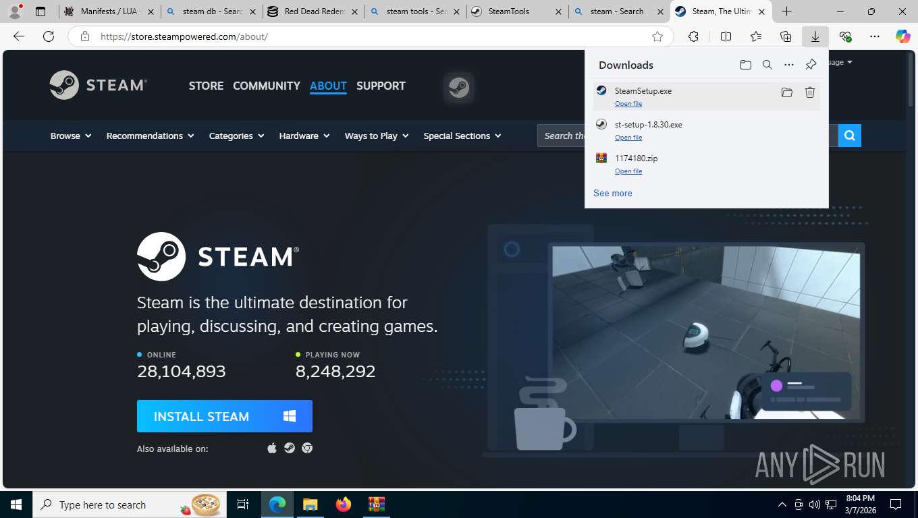Open WinRAR from taskbar
The image size is (918, 518).
pos(376,505)
